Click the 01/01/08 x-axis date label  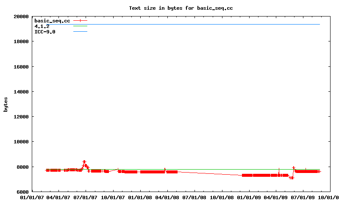pos(140,197)
